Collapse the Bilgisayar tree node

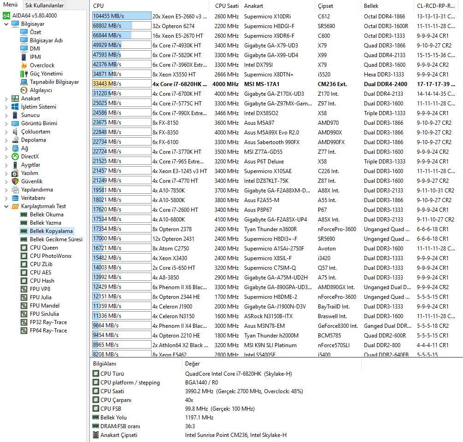coord(6,24)
